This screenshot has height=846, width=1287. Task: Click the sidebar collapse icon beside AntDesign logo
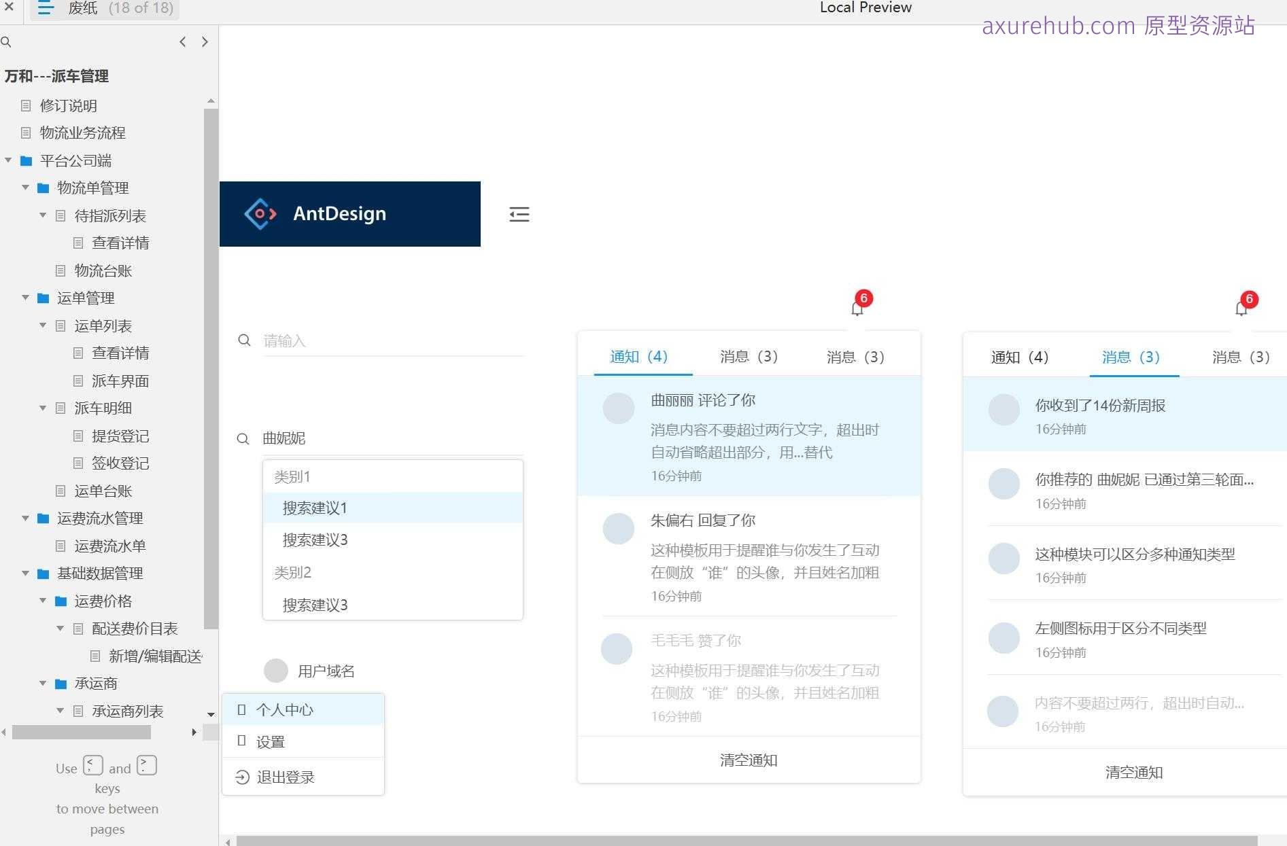(x=519, y=214)
